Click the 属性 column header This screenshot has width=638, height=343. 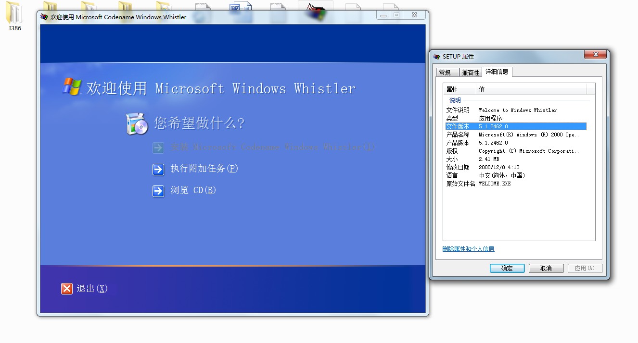pos(460,89)
